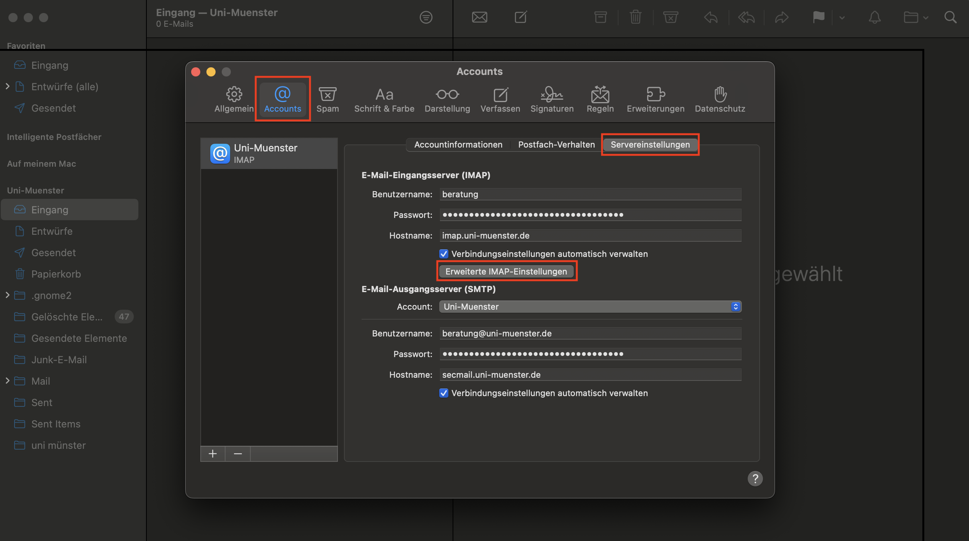Click the trash delete toolbar icon
969x541 pixels.
[635, 17]
